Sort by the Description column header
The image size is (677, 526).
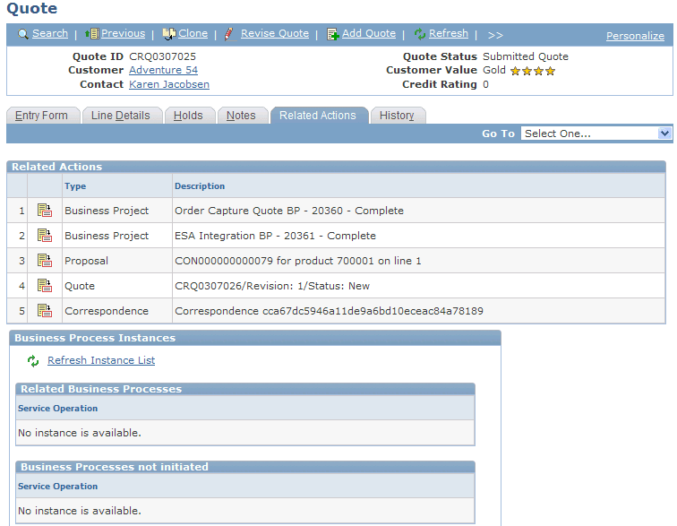200,185
